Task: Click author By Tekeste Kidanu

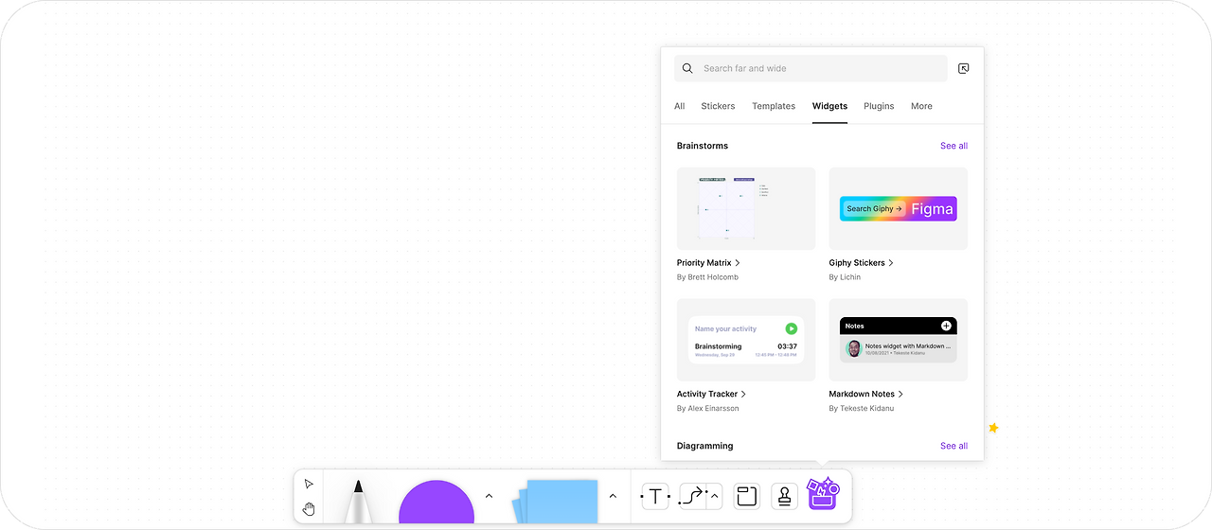Action: click(862, 409)
